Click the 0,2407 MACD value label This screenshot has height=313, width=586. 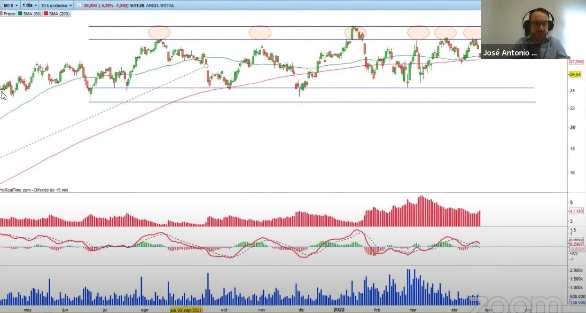[x=577, y=244]
